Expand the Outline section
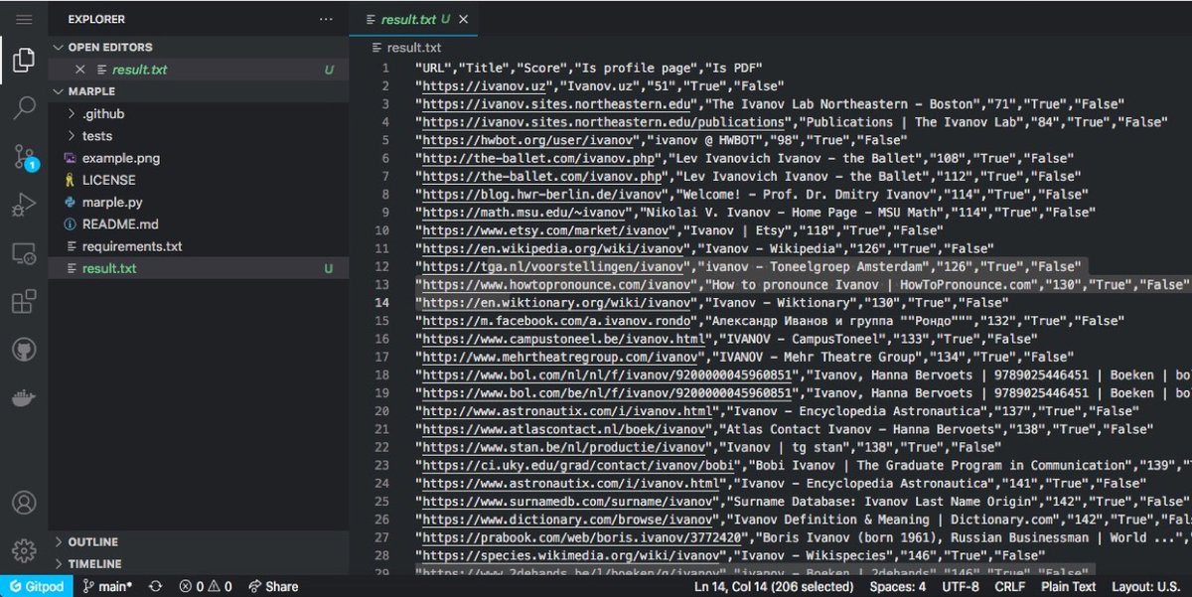1192x597 pixels. point(199,542)
